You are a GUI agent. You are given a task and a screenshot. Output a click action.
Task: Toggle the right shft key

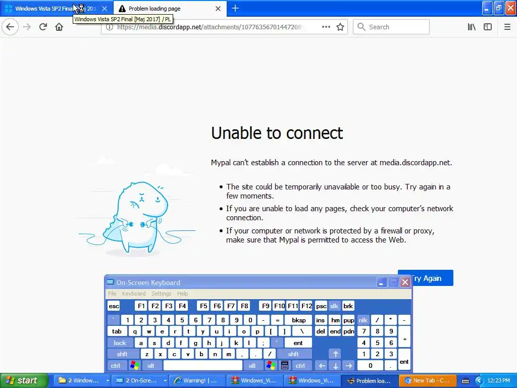click(x=293, y=354)
